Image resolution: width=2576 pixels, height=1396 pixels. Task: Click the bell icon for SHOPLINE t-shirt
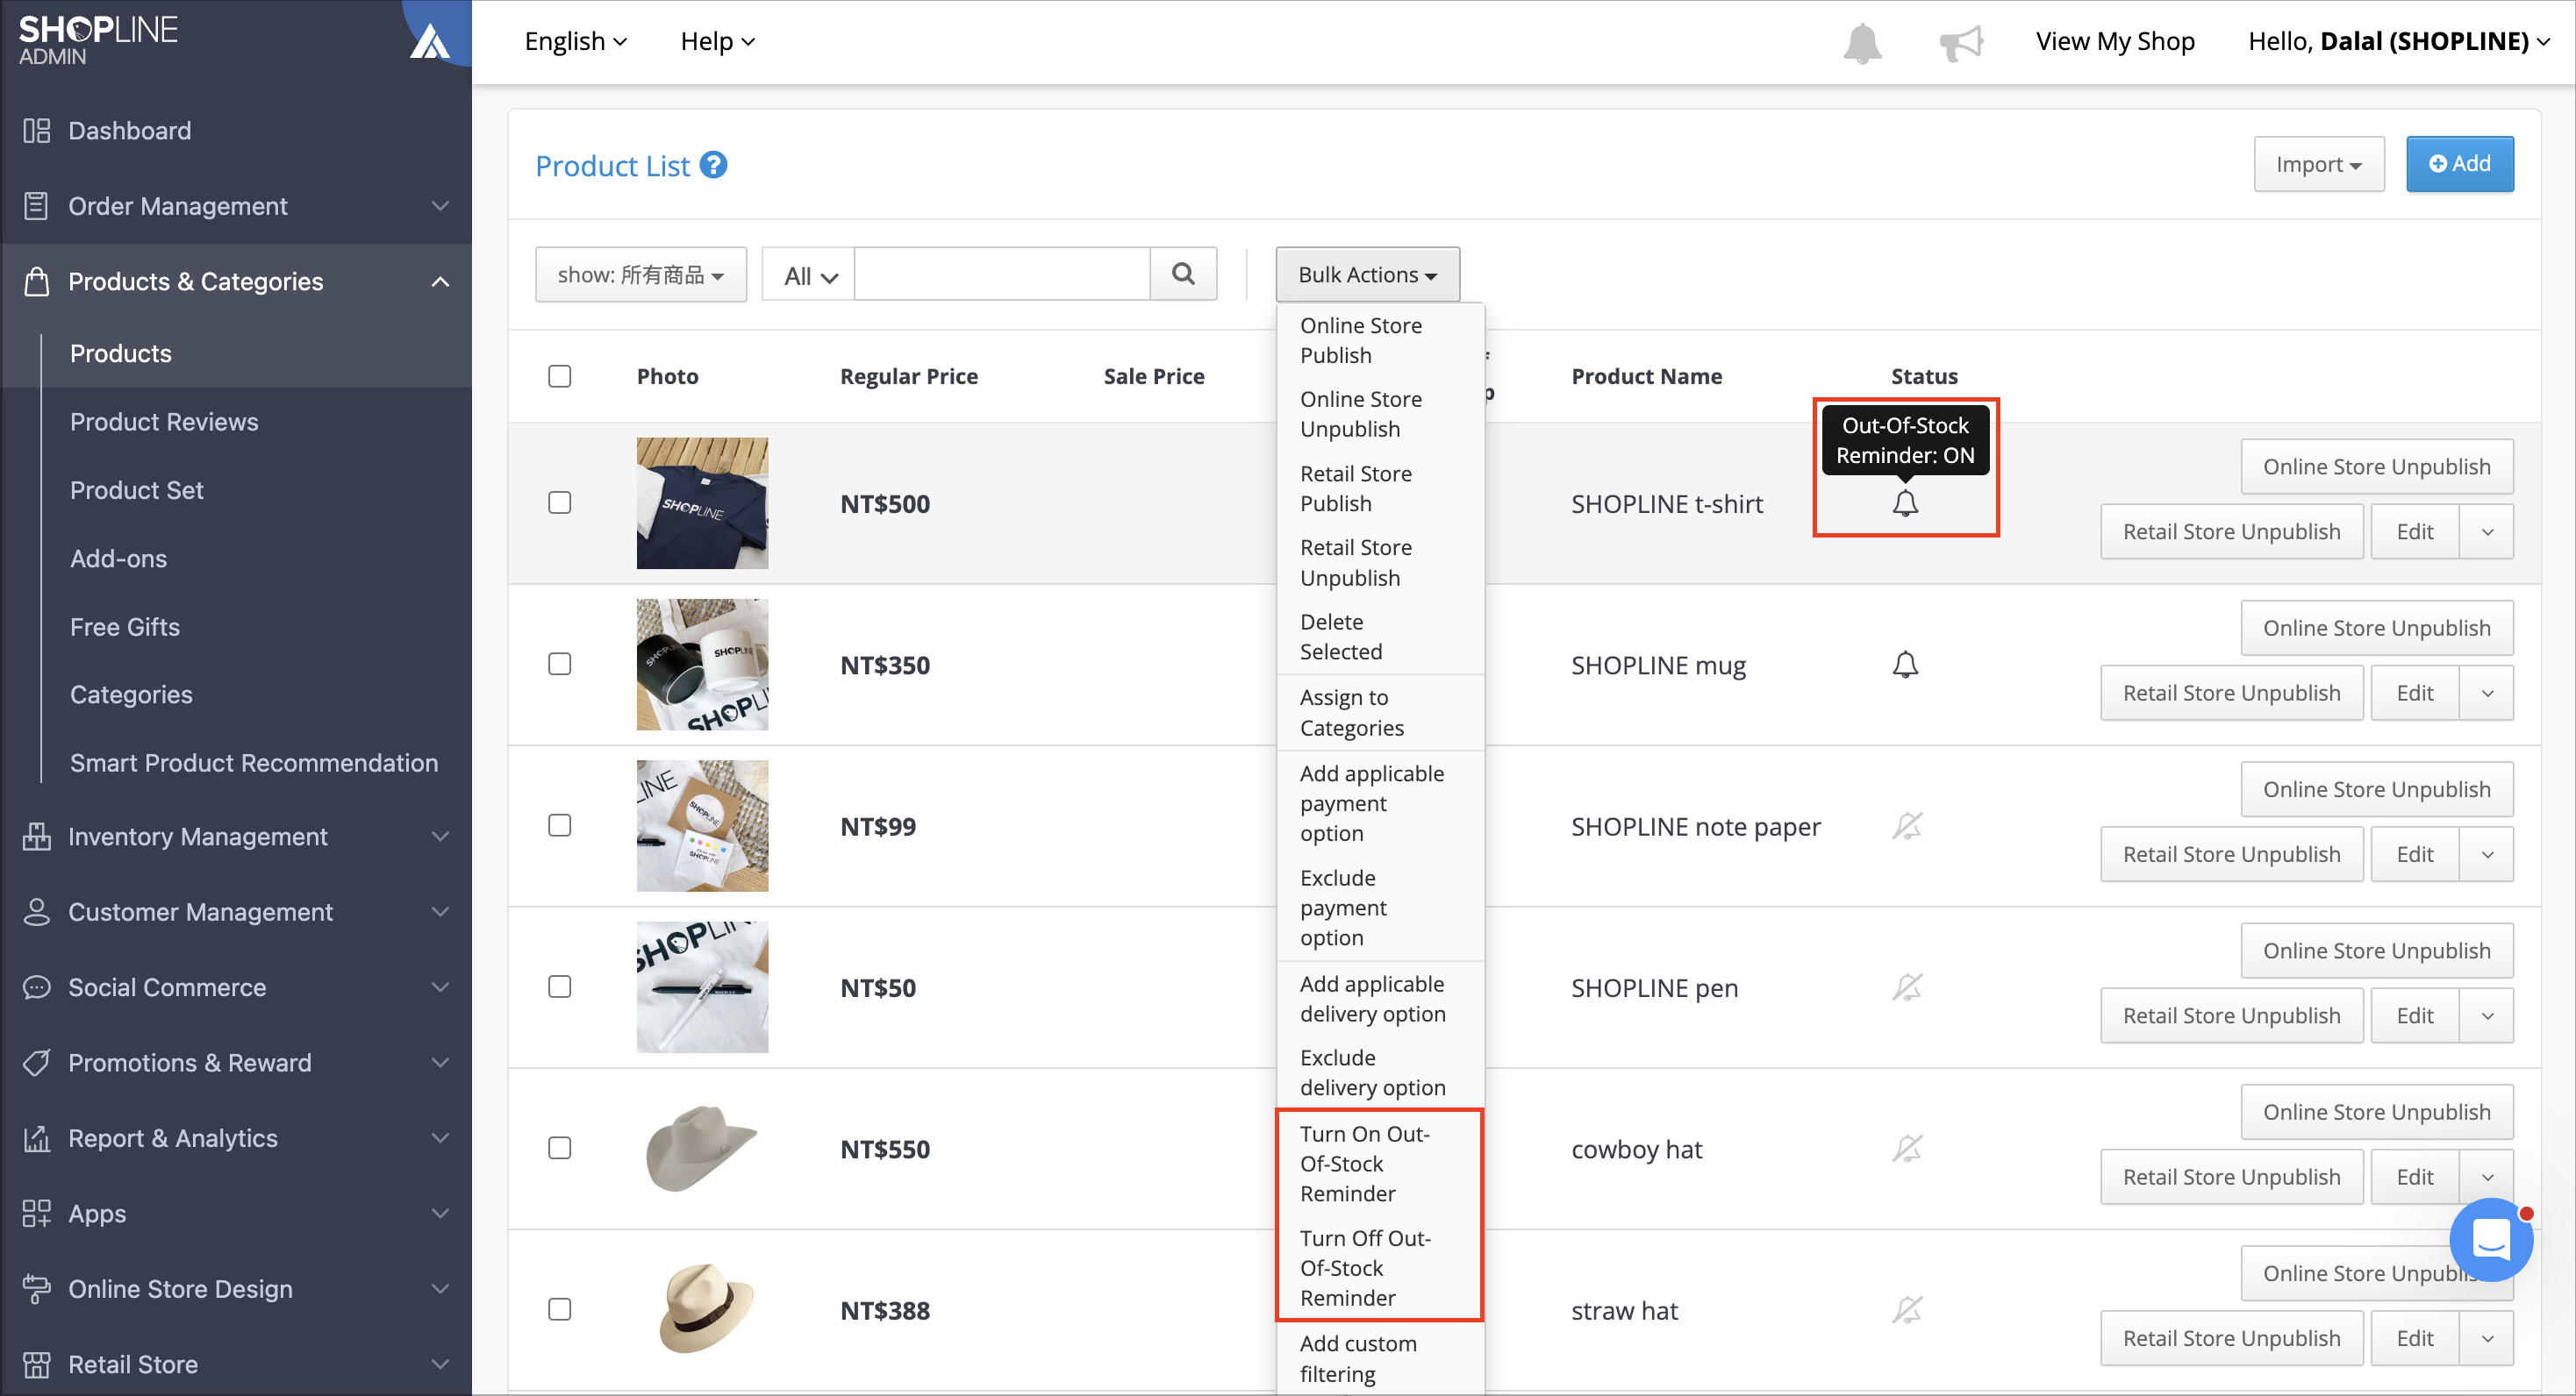[1905, 502]
